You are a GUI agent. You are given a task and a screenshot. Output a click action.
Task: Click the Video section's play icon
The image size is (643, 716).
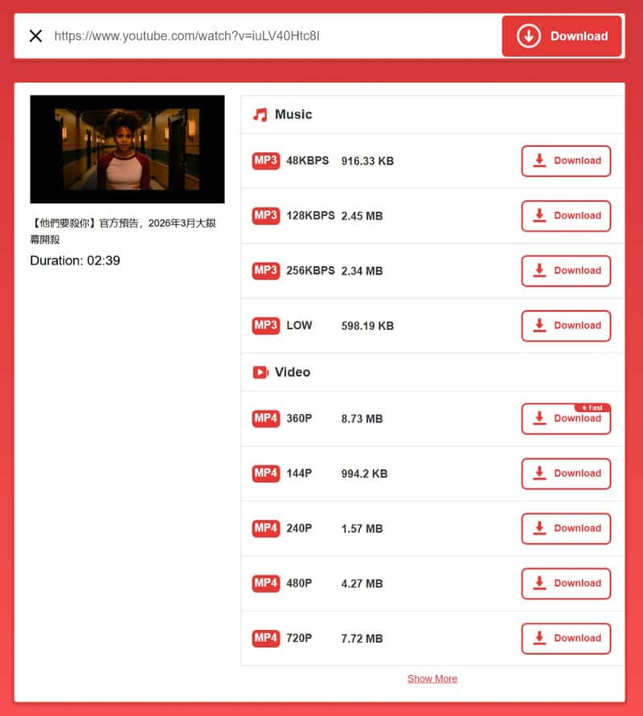(x=259, y=372)
